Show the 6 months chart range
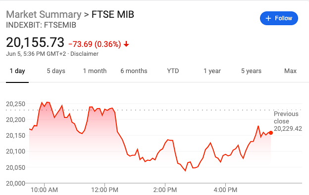The height and width of the screenshot is (195, 309). click(134, 71)
